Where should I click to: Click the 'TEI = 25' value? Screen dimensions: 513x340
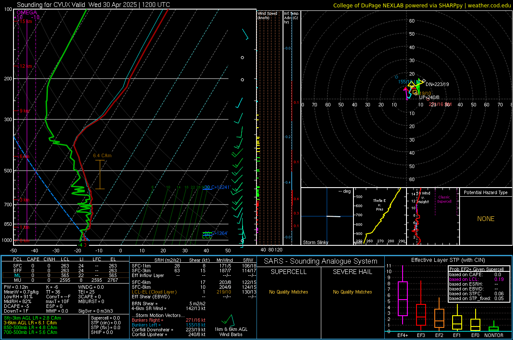87,292
